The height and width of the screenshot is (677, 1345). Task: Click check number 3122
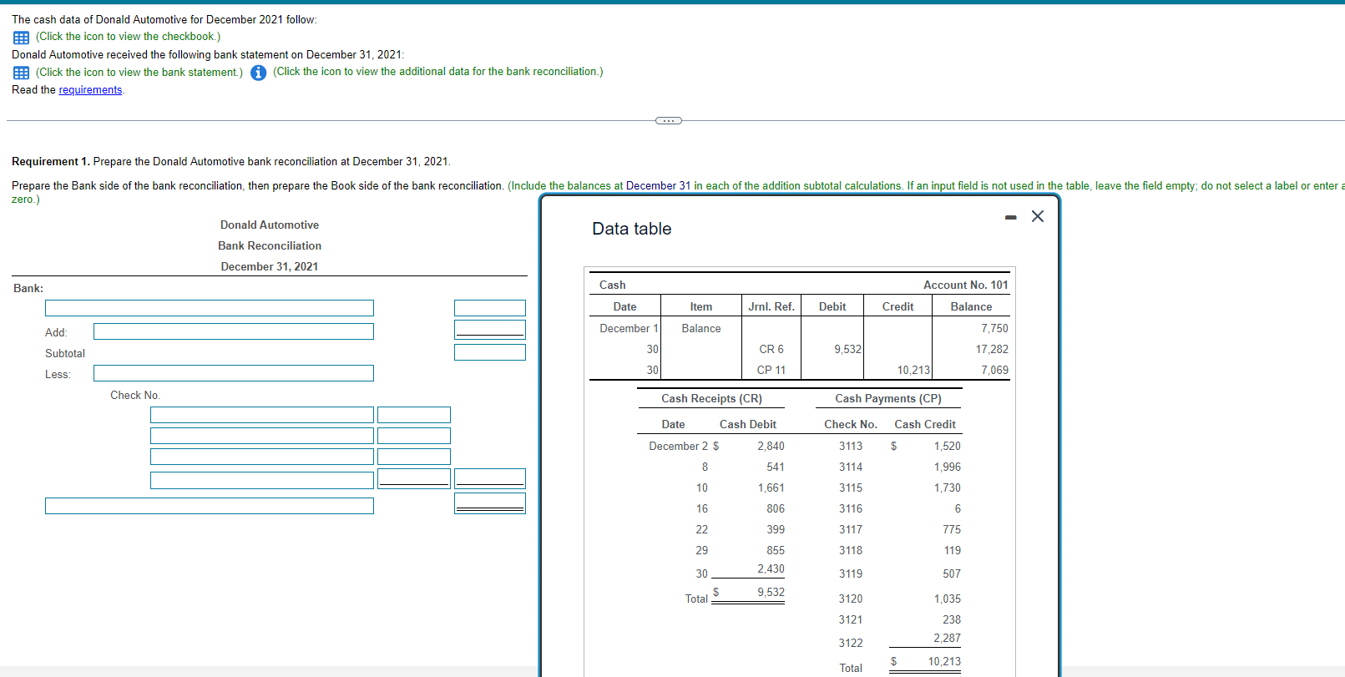[x=851, y=644]
